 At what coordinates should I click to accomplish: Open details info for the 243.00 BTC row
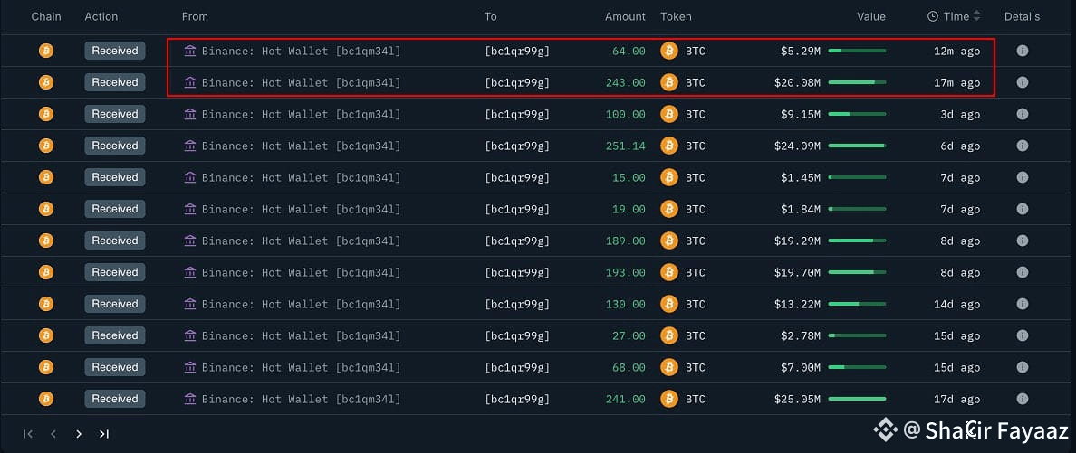pyautogui.click(x=1022, y=82)
